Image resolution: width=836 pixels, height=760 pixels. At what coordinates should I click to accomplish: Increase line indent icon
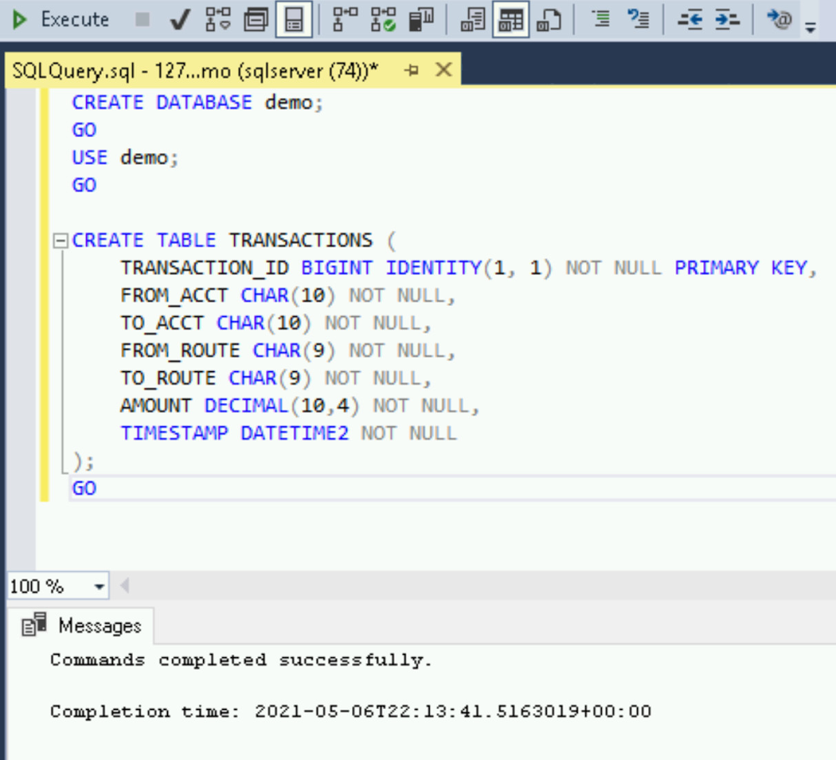728,20
